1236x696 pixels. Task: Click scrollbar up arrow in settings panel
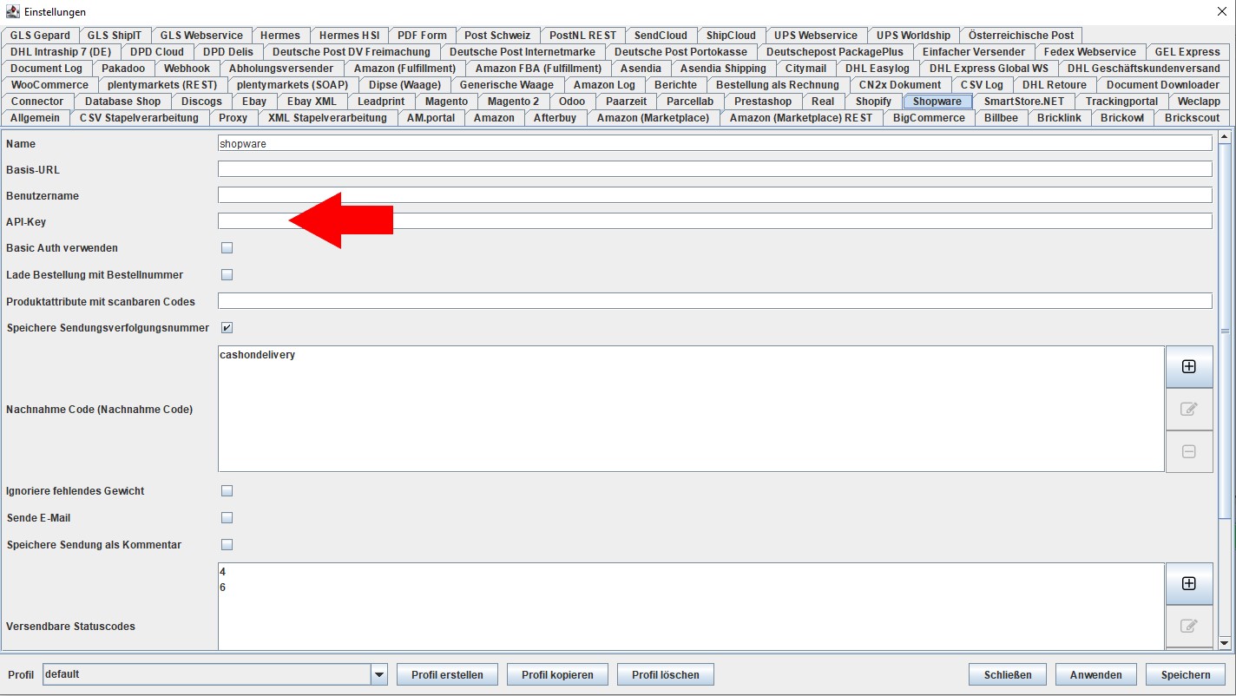[x=1225, y=136]
